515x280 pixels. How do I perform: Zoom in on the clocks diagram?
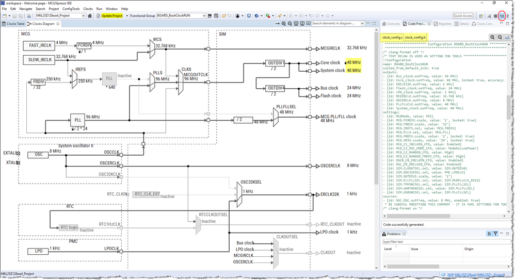tap(284, 24)
